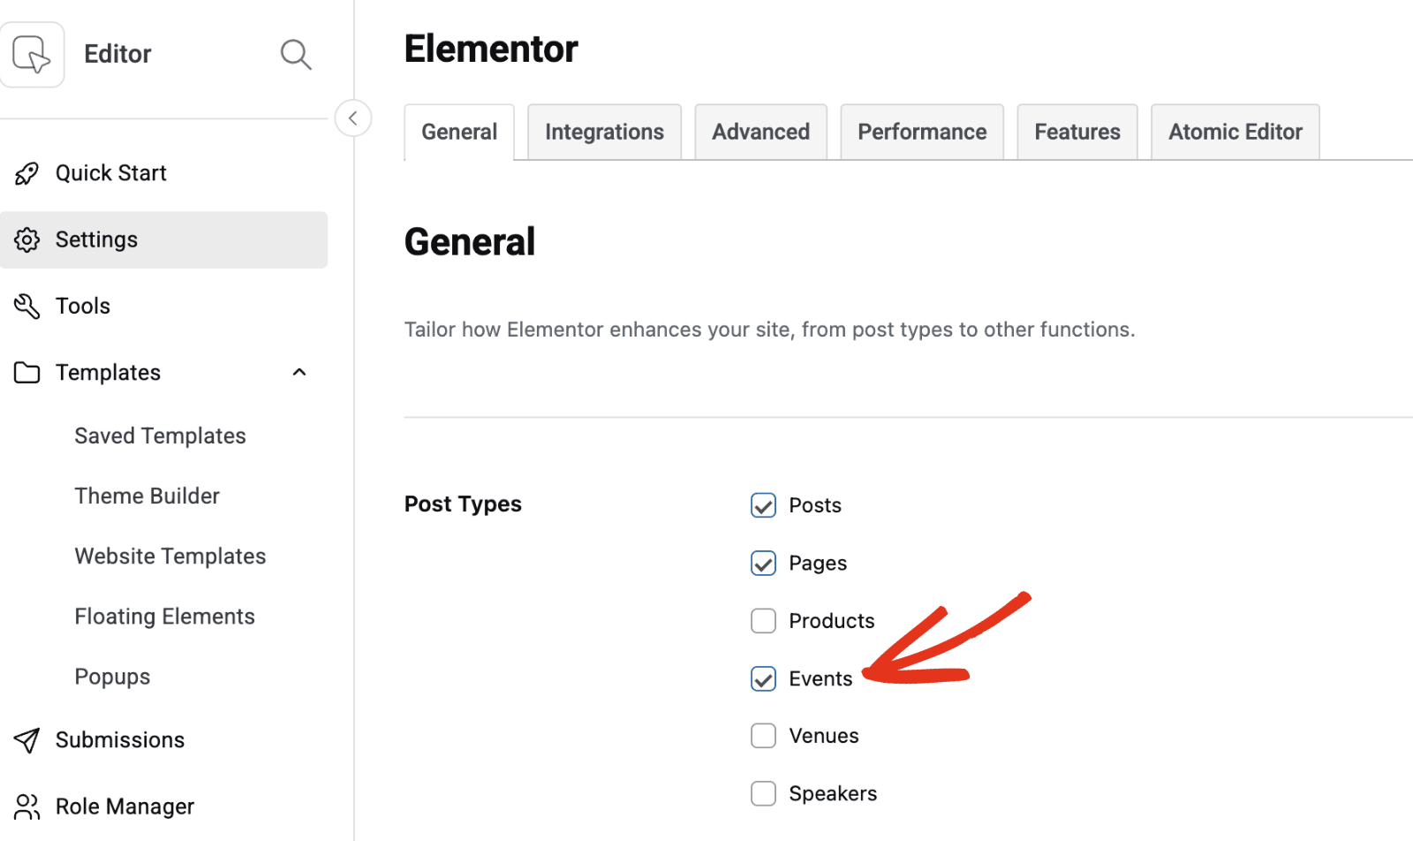
Task: Click the 'Speakers' checkbox label
Action: 833,793
